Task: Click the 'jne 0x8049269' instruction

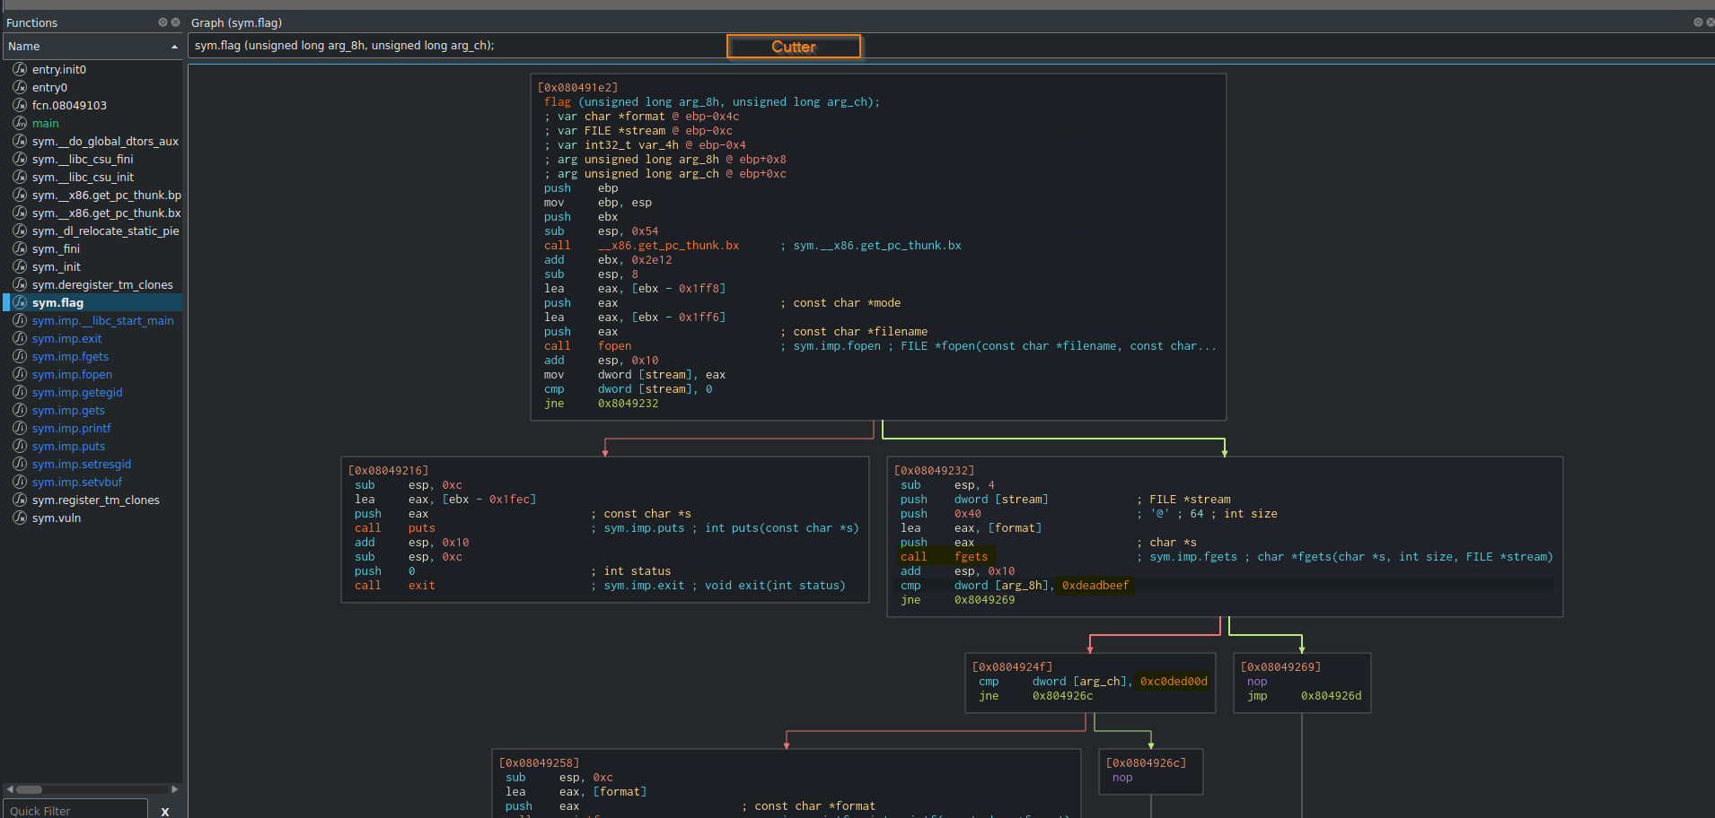Action: (958, 600)
